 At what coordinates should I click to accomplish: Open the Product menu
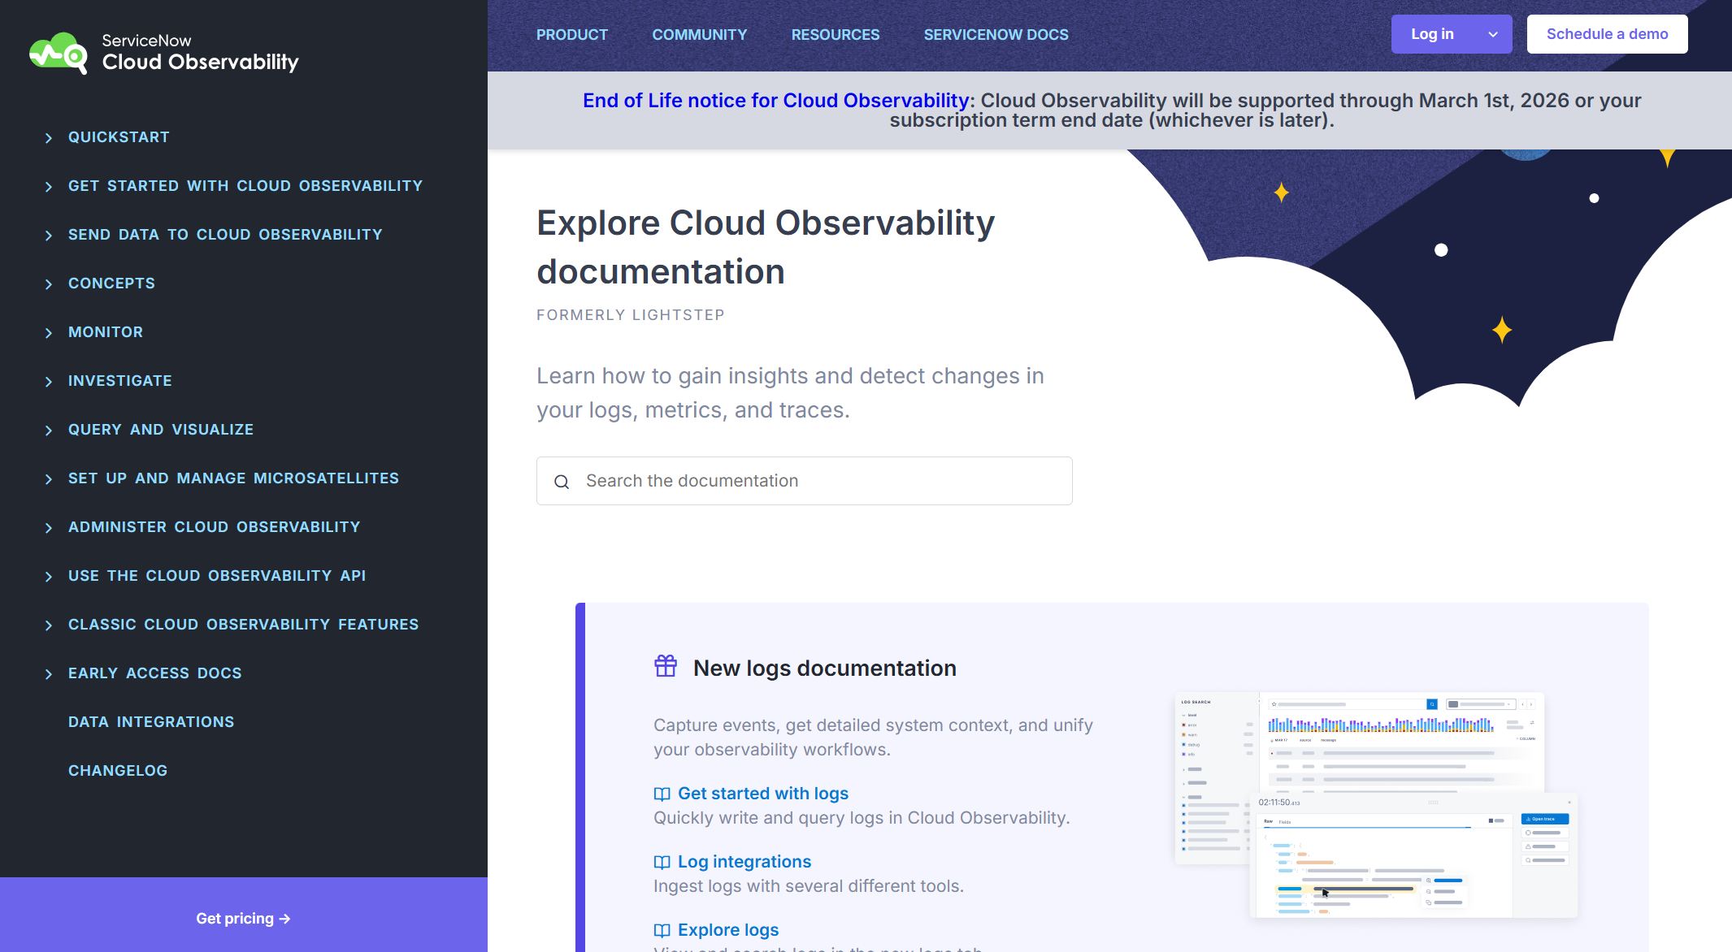571,35
